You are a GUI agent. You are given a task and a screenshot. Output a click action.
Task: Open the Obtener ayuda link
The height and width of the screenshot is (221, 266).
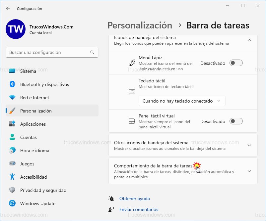(x=134, y=199)
